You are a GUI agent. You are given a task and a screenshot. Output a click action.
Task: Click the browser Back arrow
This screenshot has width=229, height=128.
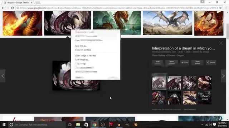[x=3, y=8]
